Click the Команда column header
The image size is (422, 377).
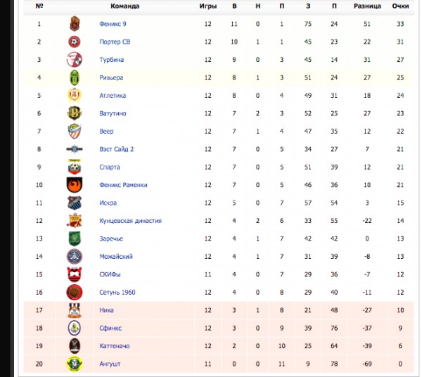[125, 6]
